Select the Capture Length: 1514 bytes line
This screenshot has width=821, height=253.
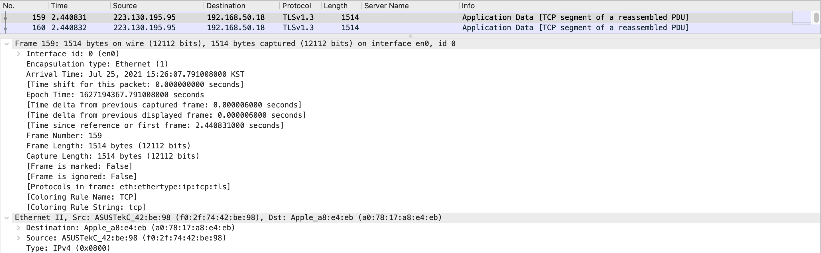113,156
